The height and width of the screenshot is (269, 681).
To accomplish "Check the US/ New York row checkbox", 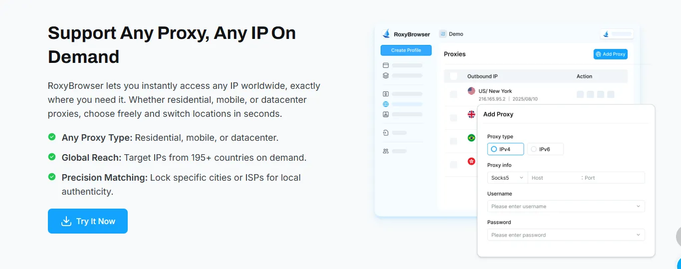I will [454, 94].
